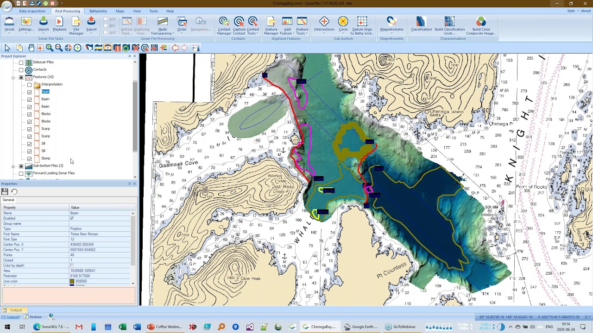Open the Data Acquisition tab

click(32, 11)
